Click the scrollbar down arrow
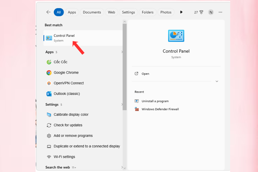 click(124, 168)
